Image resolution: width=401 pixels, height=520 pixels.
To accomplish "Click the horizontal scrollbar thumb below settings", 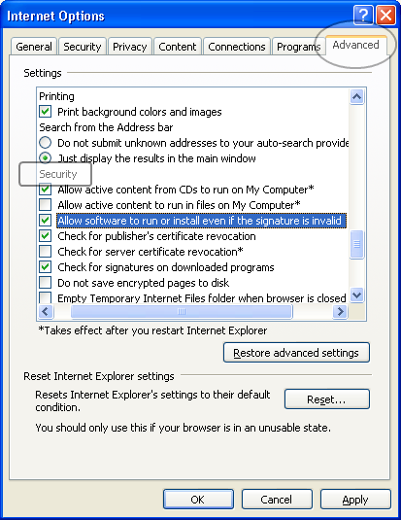I will point(182,311).
